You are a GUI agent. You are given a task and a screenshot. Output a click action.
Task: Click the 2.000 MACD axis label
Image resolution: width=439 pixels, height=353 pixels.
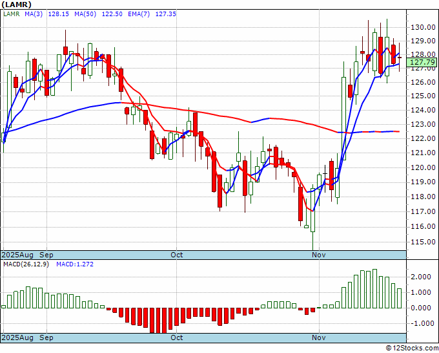click(421, 277)
